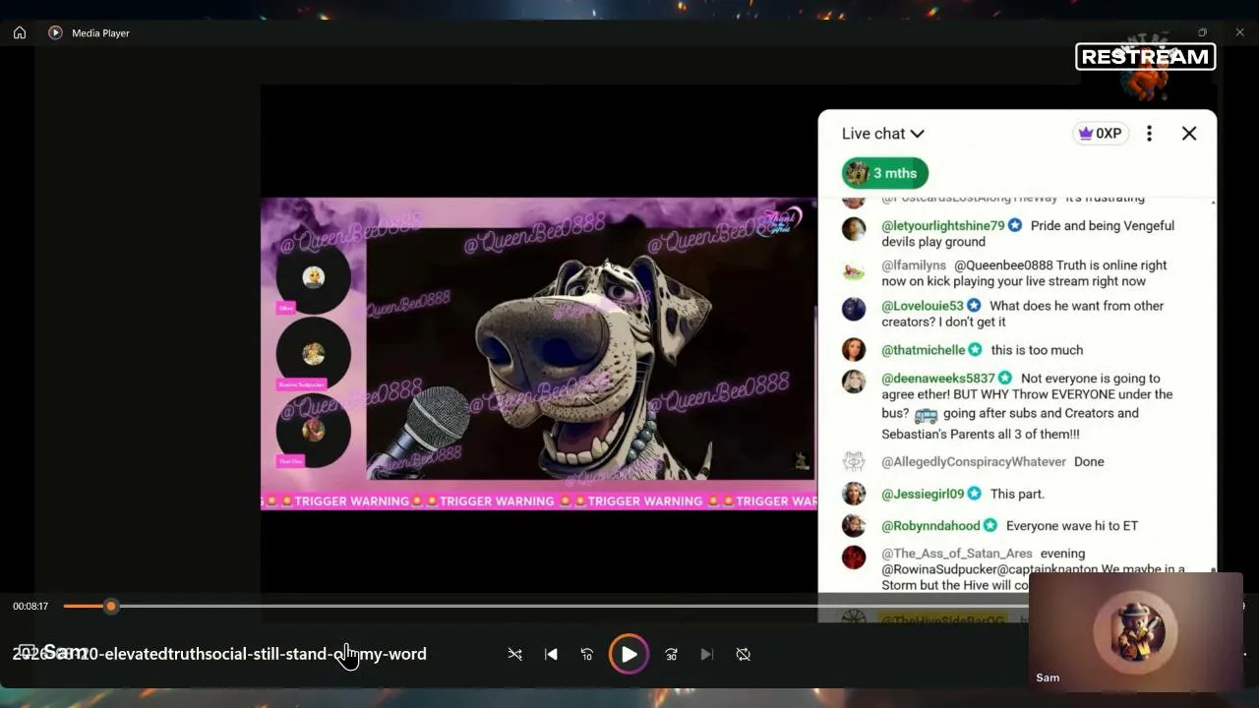Click @AllegedlyConspiracyWhatever's avatar
The image size is (1259, 708).
click(854, 462)
